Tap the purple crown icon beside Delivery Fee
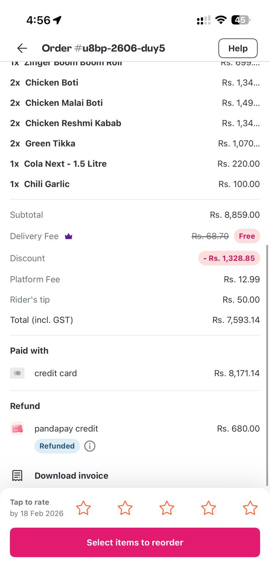Image resolution: width=270 pixels, height=588 pixels. 69,236
